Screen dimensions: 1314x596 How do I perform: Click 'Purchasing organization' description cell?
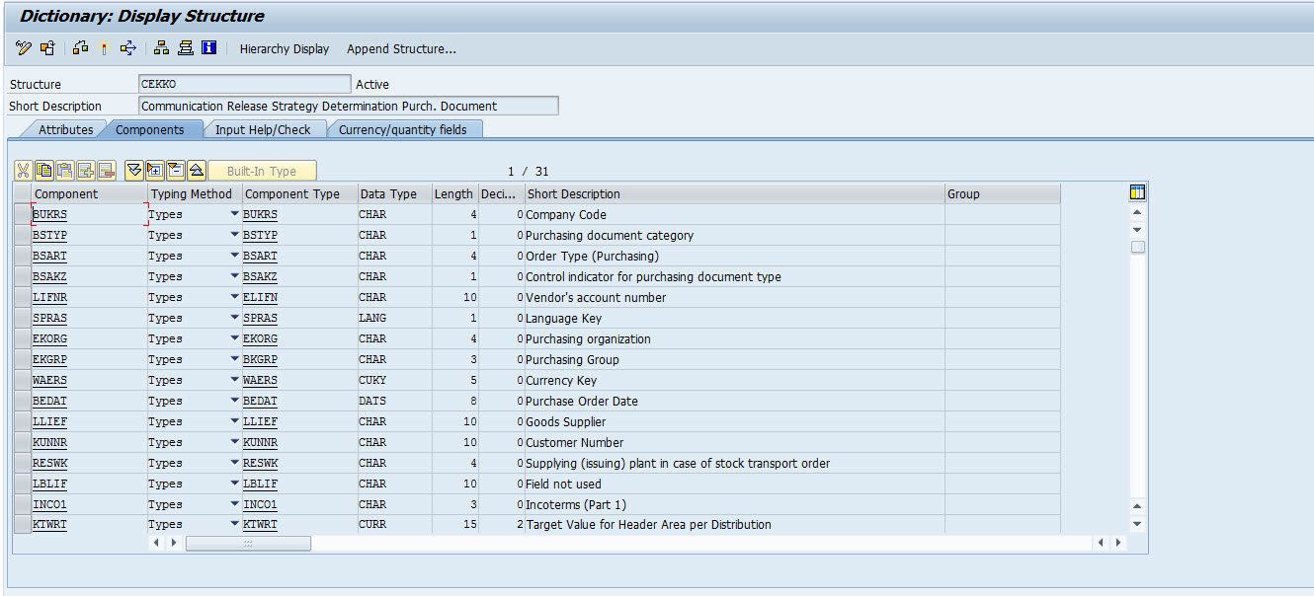734,338
